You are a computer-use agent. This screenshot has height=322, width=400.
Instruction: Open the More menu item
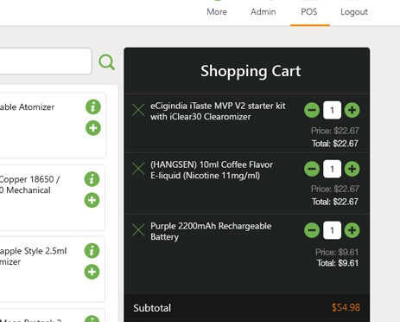pyautogui.click(x=217, y=12)
